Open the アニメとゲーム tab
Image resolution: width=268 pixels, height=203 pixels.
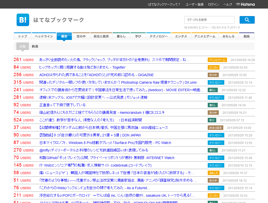coord(205,36)
